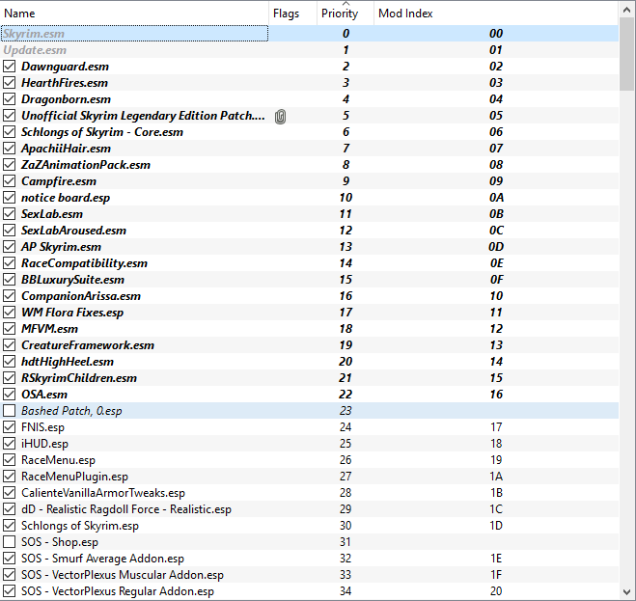The width and height of the screenshot is (636, 601).
Task: Uncheck the Dawnguard.esm plugin checkbox
Action: [10, 67]
